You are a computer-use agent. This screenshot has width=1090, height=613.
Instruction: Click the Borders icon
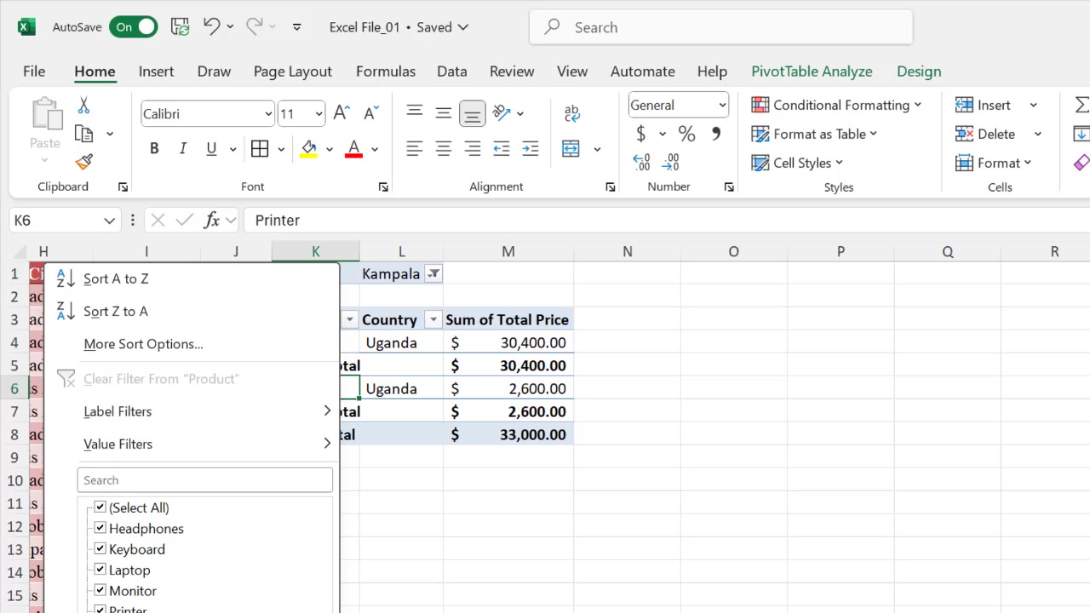[x=260, y=149]
